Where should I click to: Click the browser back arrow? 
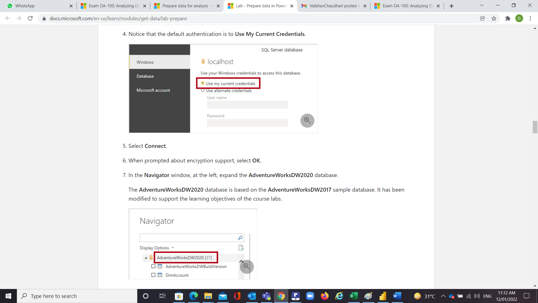tap(8, 19)
